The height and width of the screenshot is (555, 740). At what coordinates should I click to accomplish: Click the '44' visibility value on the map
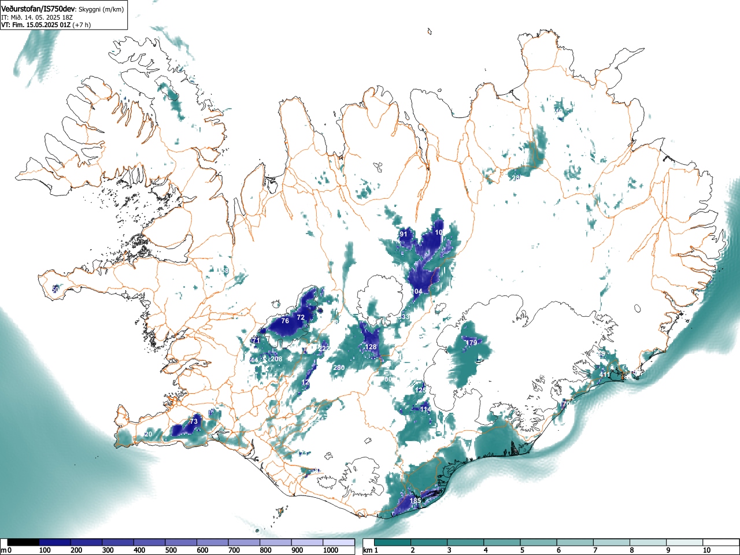pyautogui.click(x=254, y=360)
